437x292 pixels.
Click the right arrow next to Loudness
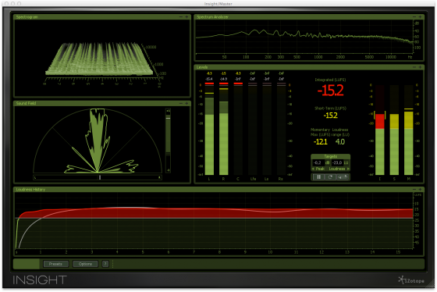pyautogui.click(x=348, y=169)
